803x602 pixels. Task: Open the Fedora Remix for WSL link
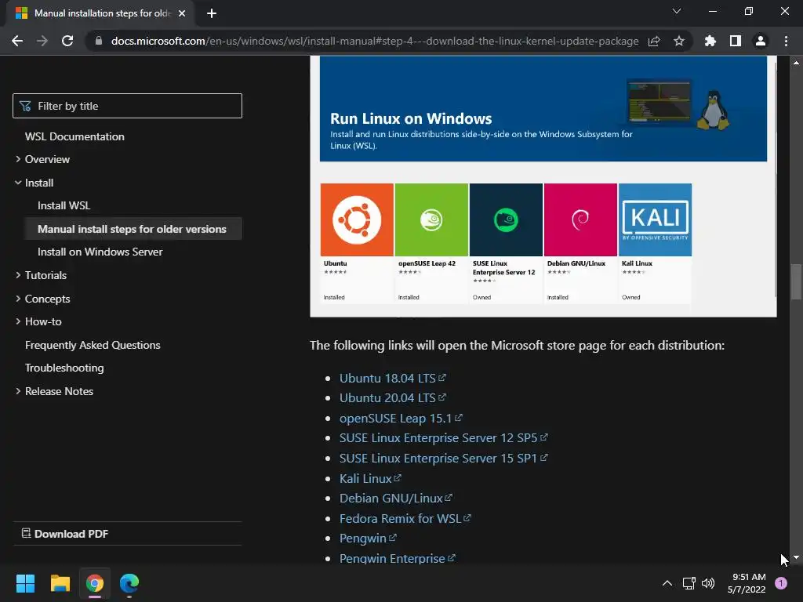coord(405,519)
